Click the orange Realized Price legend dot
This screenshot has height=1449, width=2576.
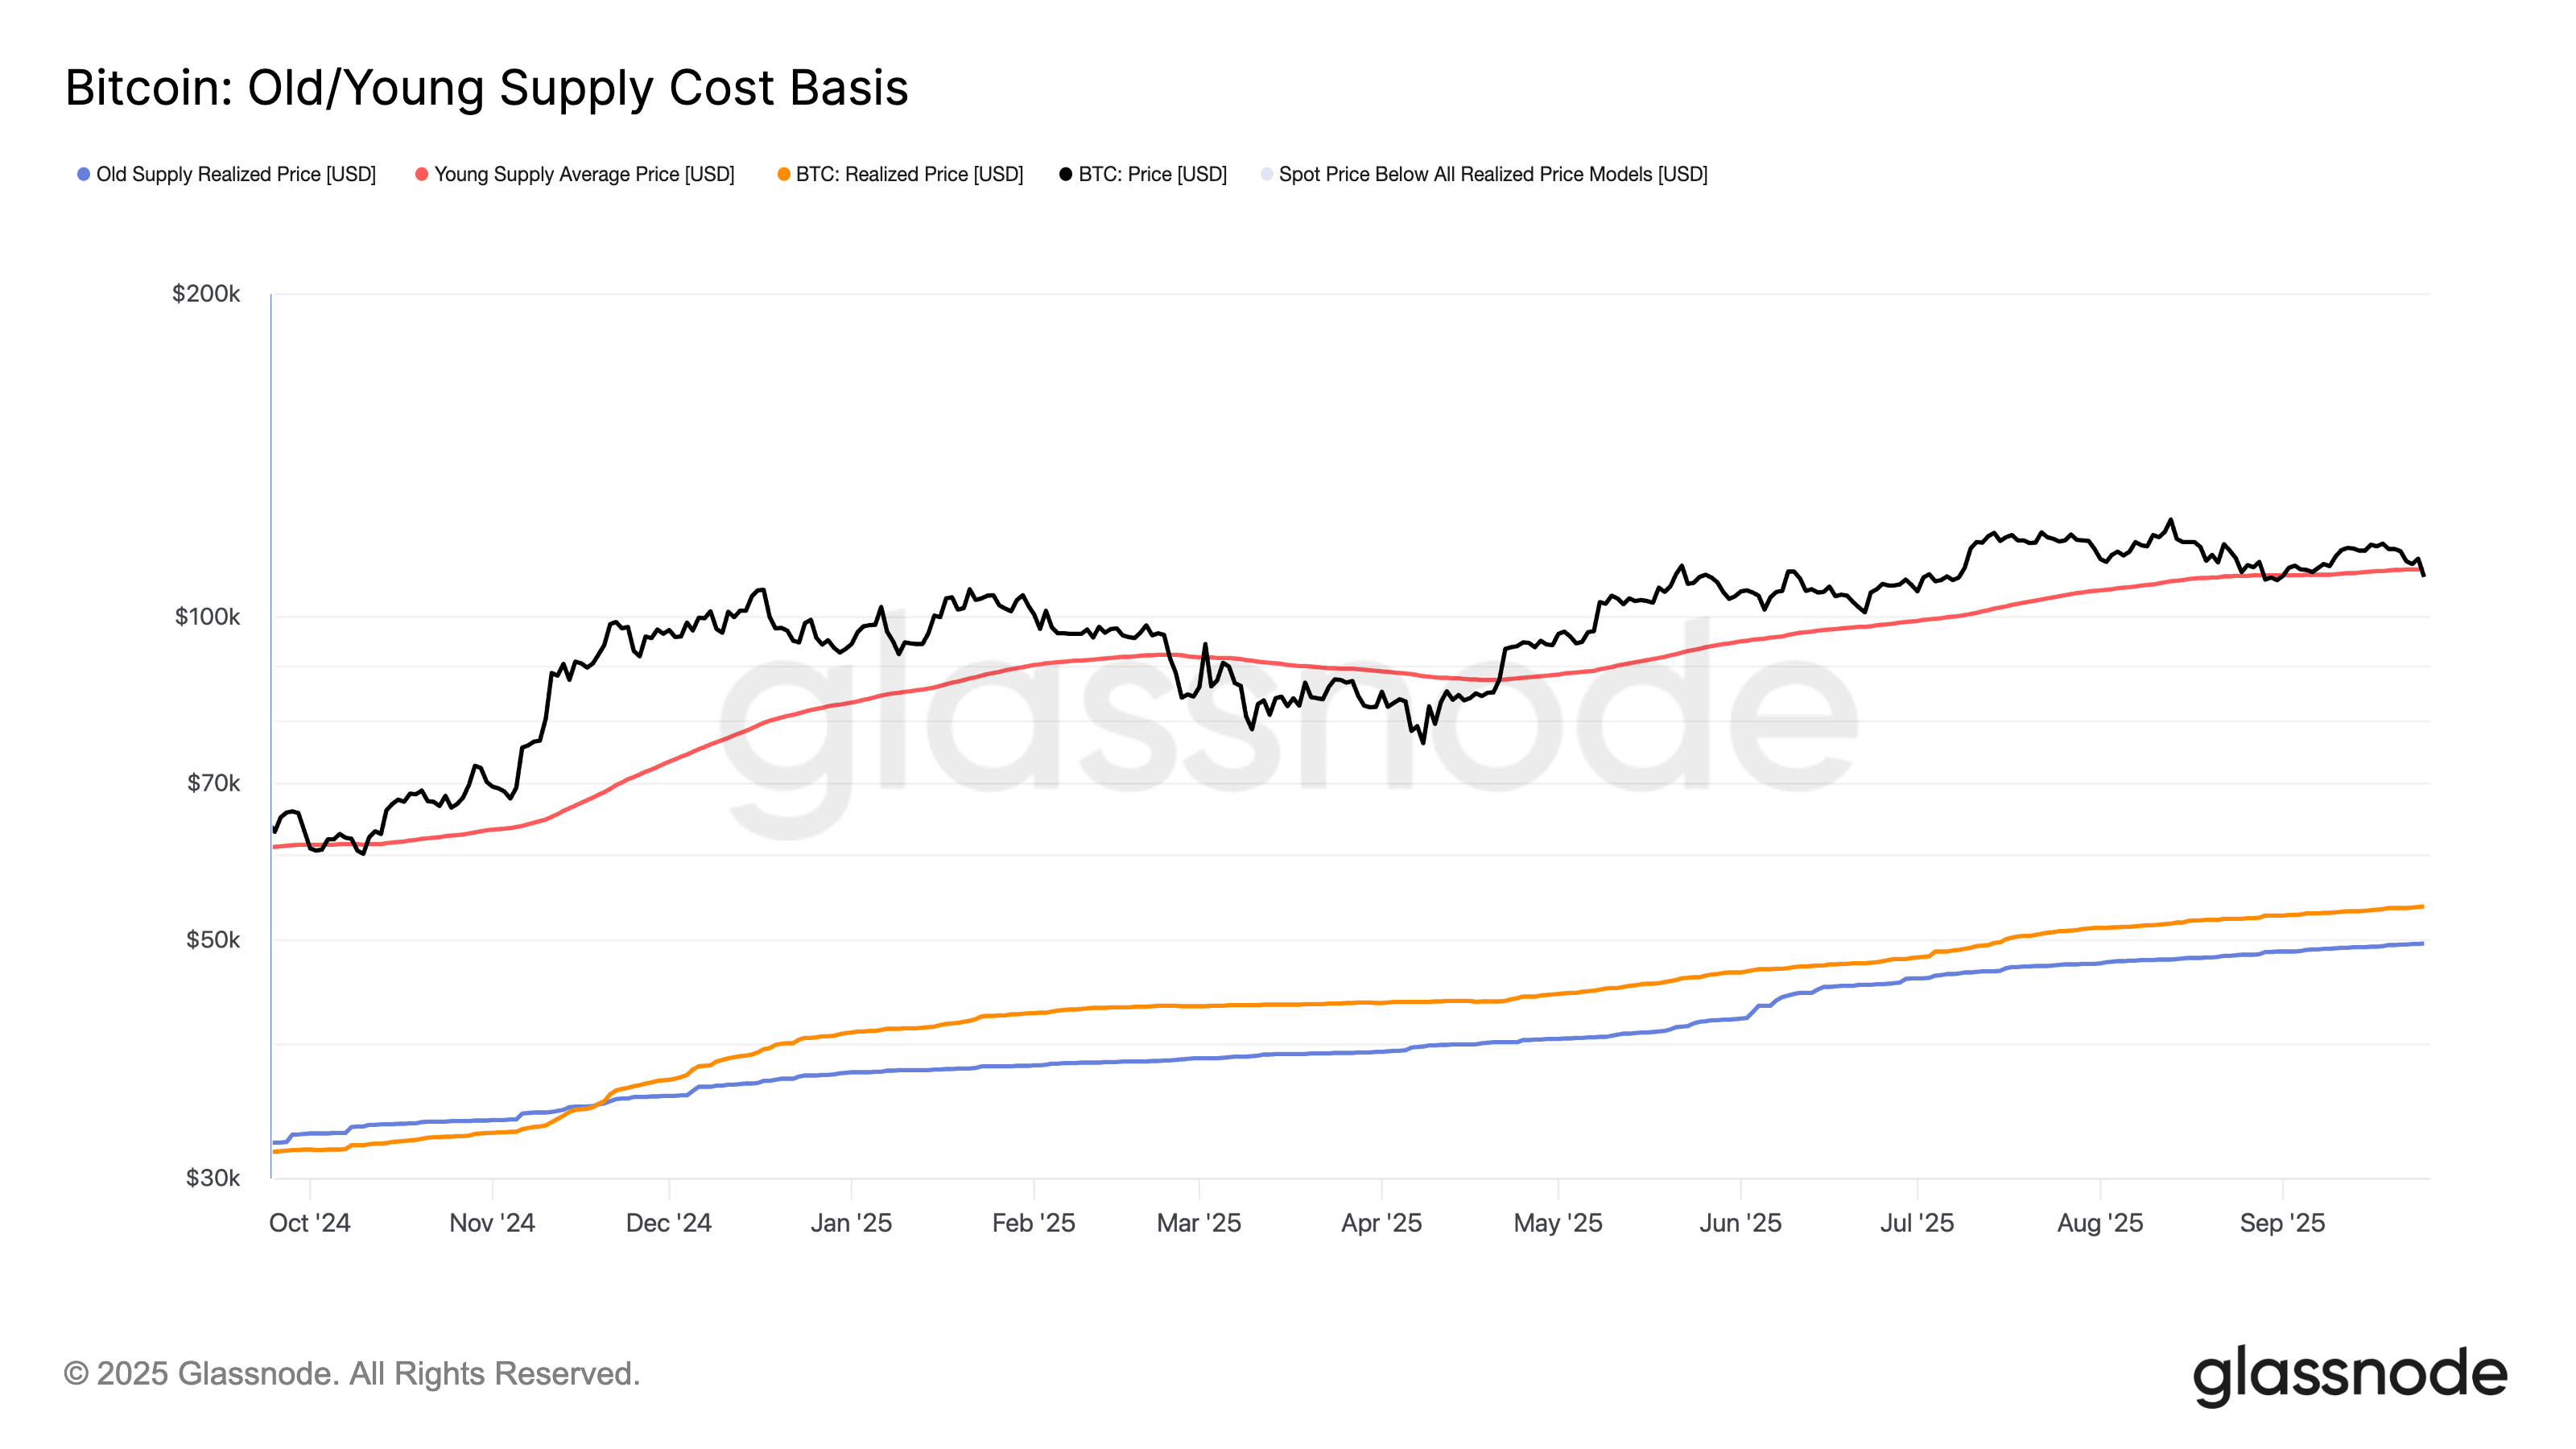(x=784, y=174)
